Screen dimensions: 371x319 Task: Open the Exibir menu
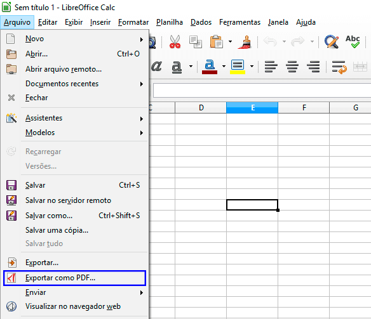point(74,22)
